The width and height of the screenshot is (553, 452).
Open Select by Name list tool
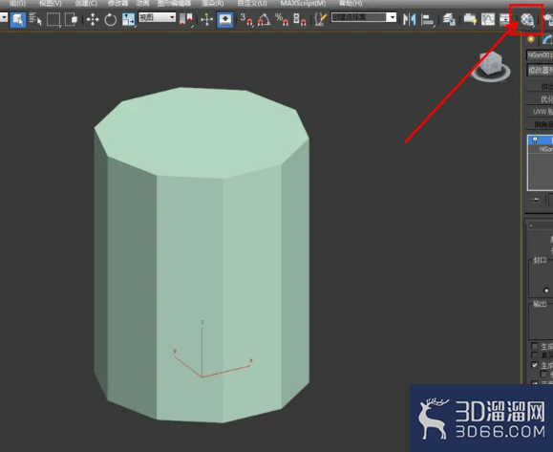(x=35, y=19)
